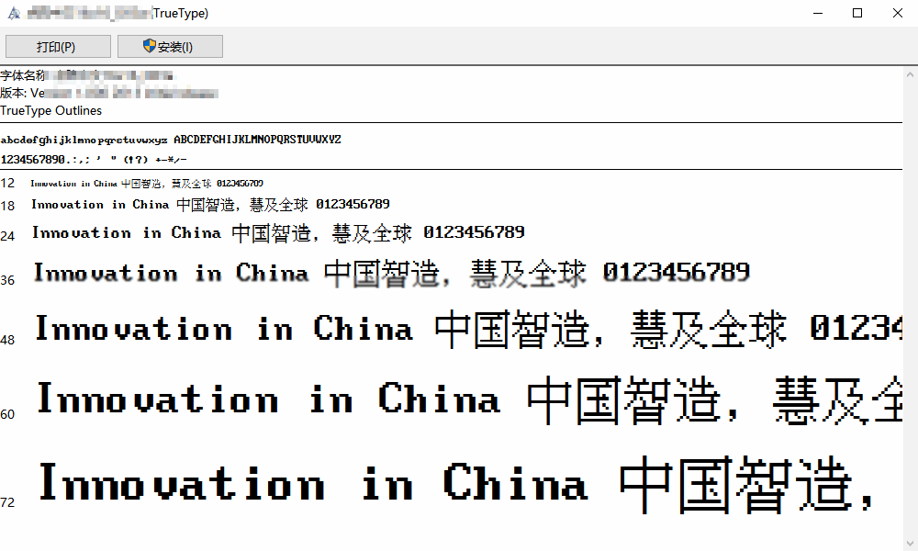This screenshot has width=918, height=551.
Task: Click the 打印(P) print button
Action: pyautogui.click(x=58, y=46)
